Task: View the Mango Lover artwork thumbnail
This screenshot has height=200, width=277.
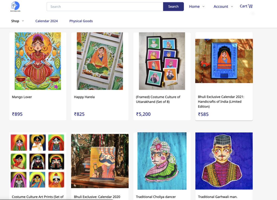Action: click(x=38, y=61)
